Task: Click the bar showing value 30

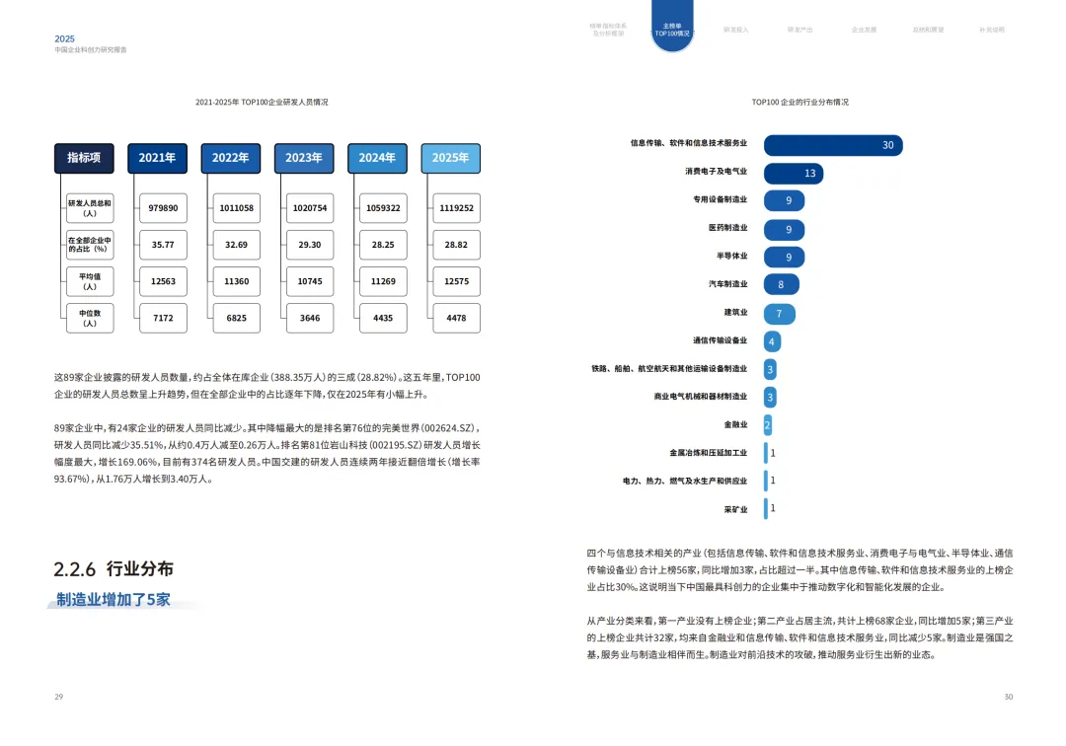Action: 833,145
